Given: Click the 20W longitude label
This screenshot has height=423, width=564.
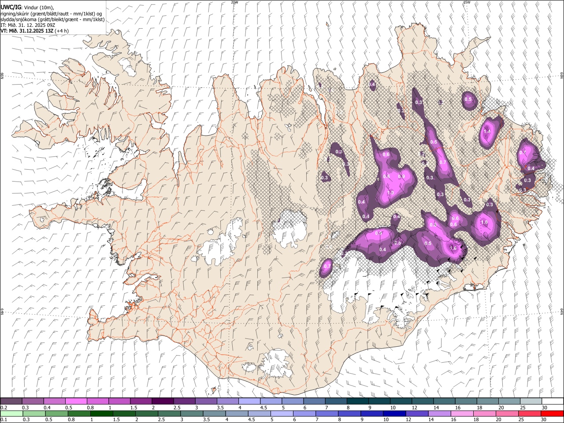Looking at the screenshot, I should coord(234,2).
